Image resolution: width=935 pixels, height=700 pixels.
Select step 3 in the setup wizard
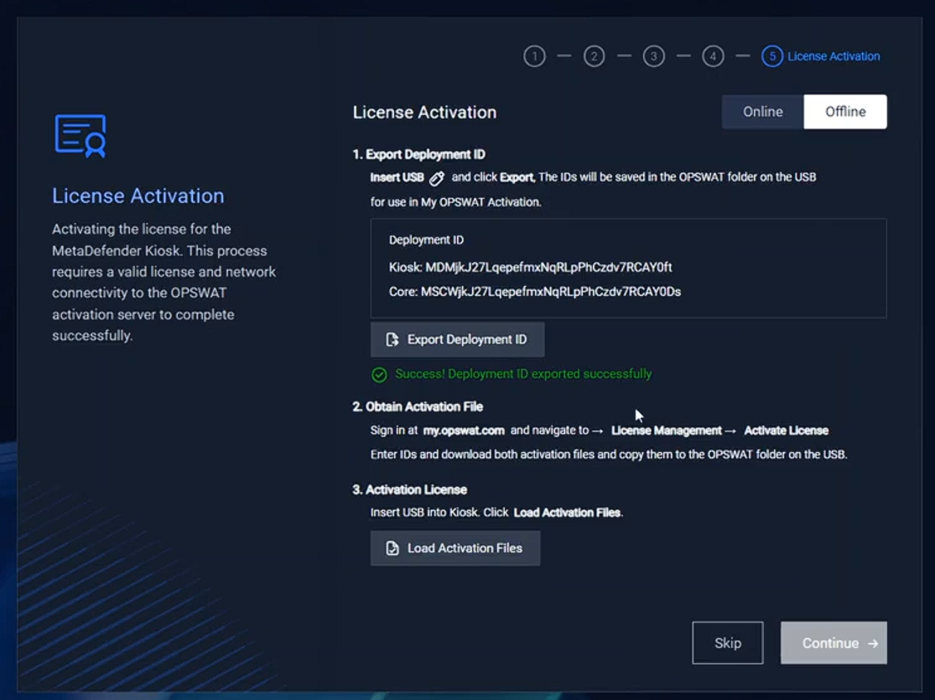click(653, 56)
